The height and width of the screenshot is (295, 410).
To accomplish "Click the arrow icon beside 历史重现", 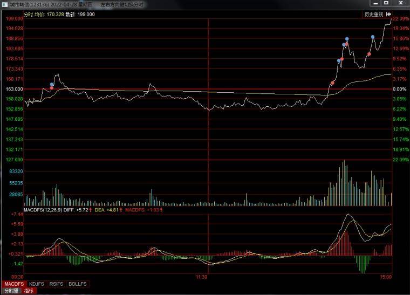I will pyautogui.click(x=388, y=15).
